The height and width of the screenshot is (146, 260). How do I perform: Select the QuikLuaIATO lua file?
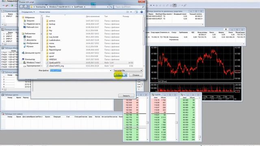click(x=54, y=62)
